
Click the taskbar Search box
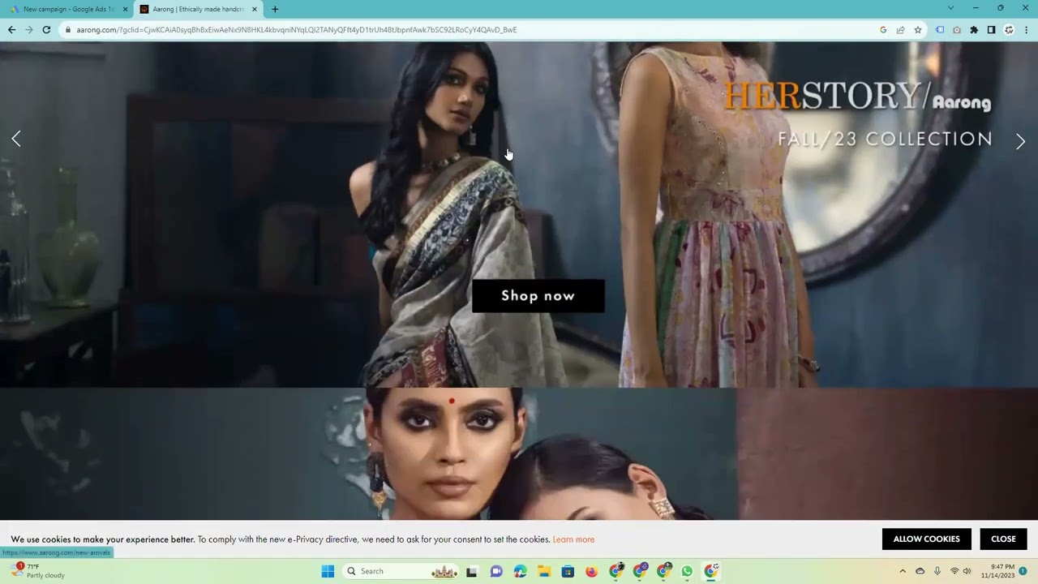(401, 571)
